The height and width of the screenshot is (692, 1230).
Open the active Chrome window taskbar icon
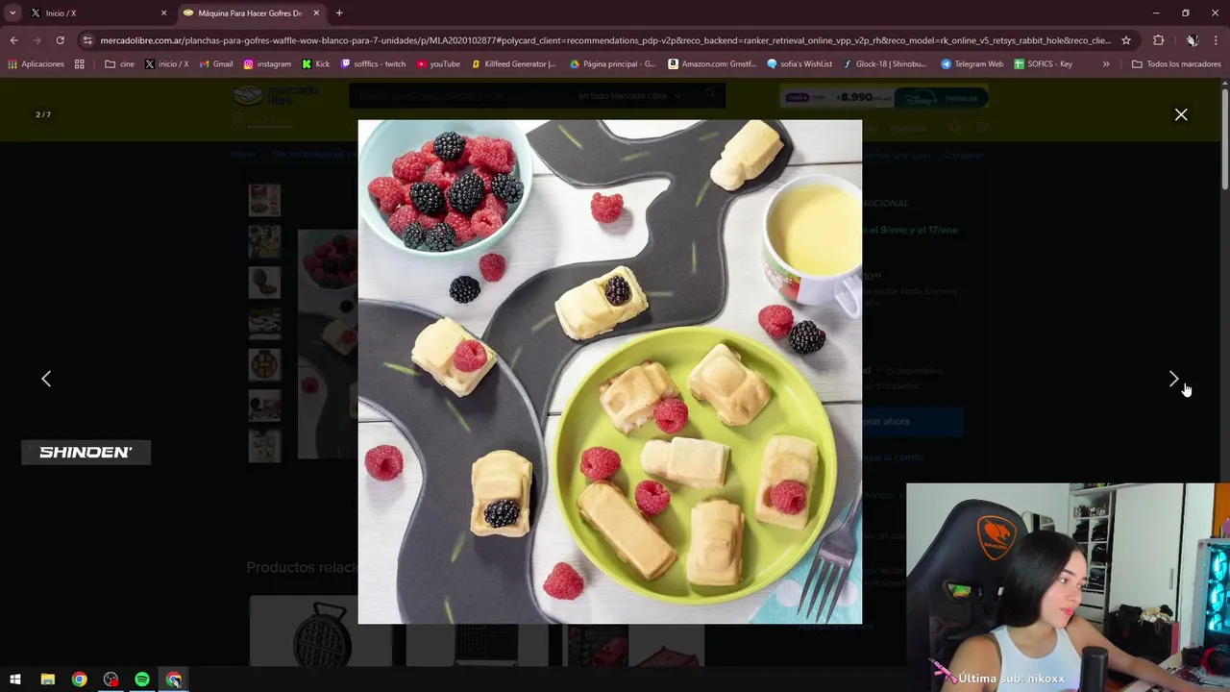point(174,680)
